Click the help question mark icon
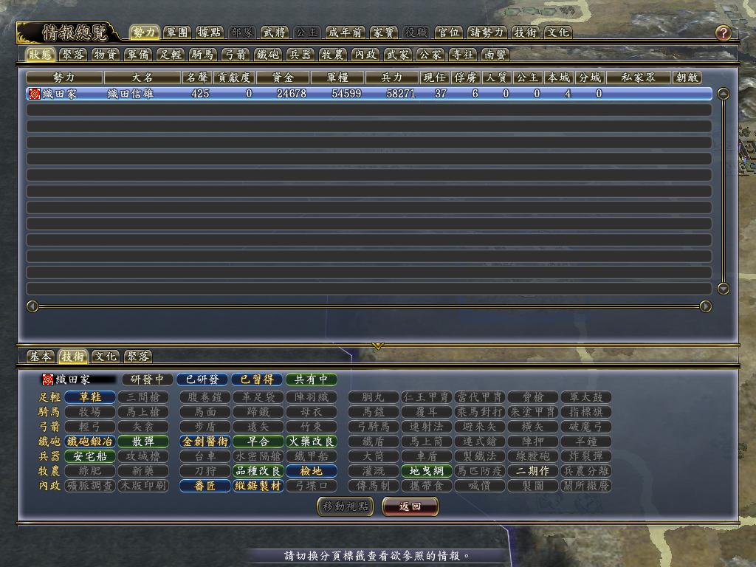This screenshot has height=567, width=756. pos(723,33)
